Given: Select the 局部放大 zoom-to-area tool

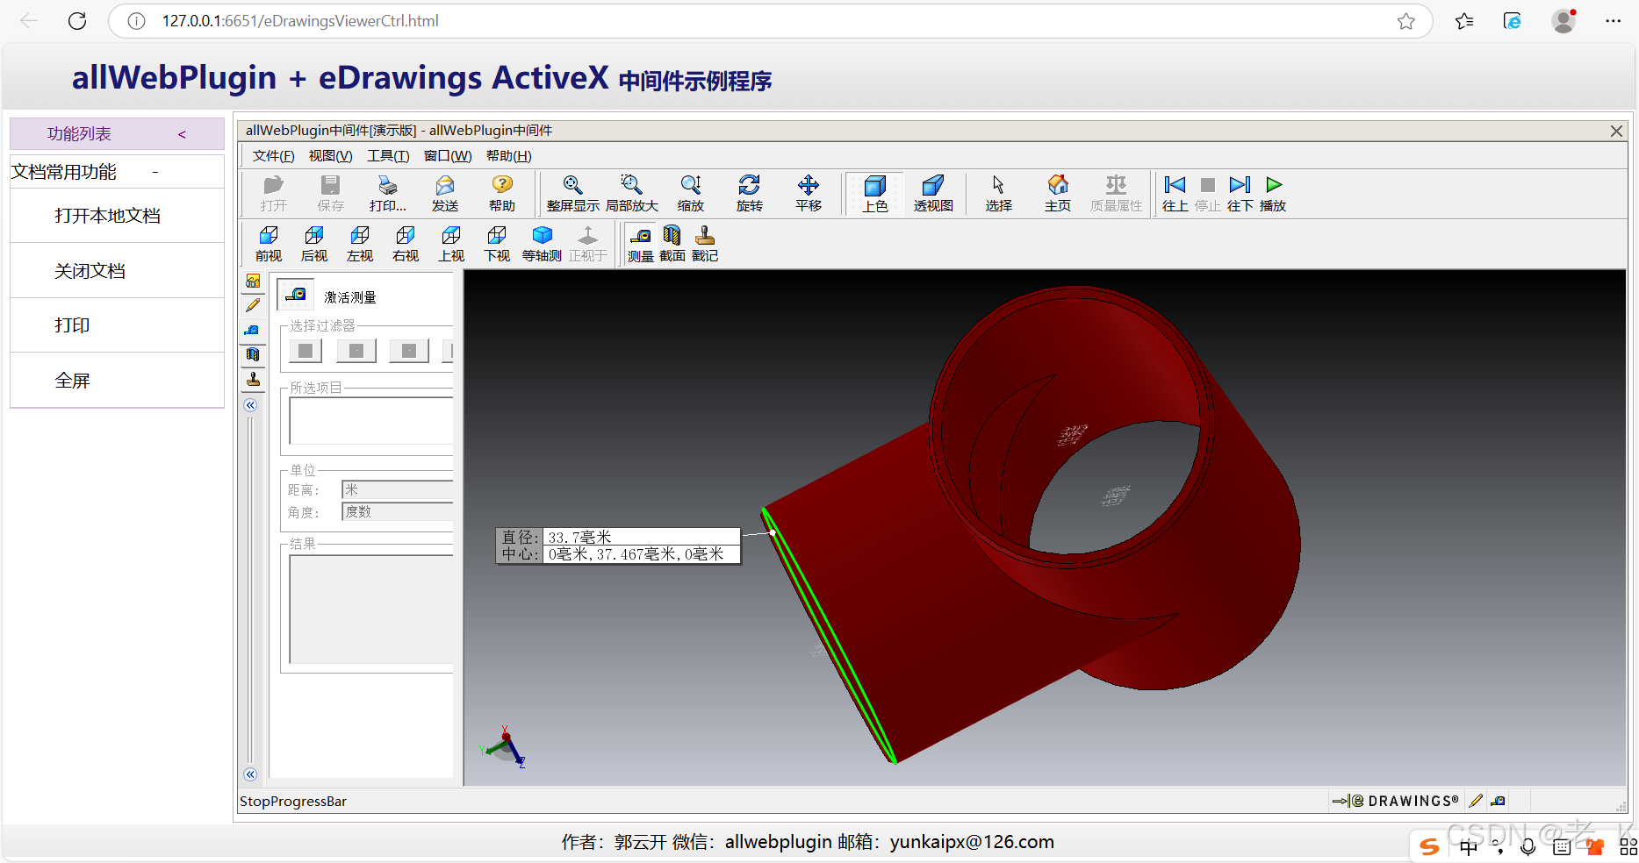Looking at the screenshot, I should coord(631,193).
